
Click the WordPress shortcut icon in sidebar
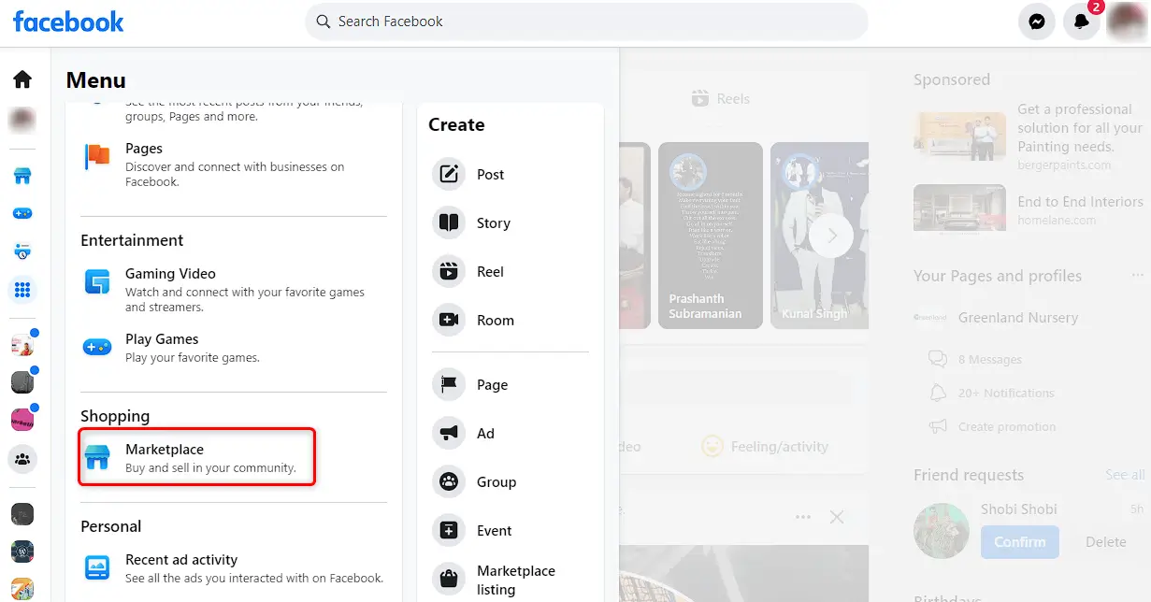point(22,552)
